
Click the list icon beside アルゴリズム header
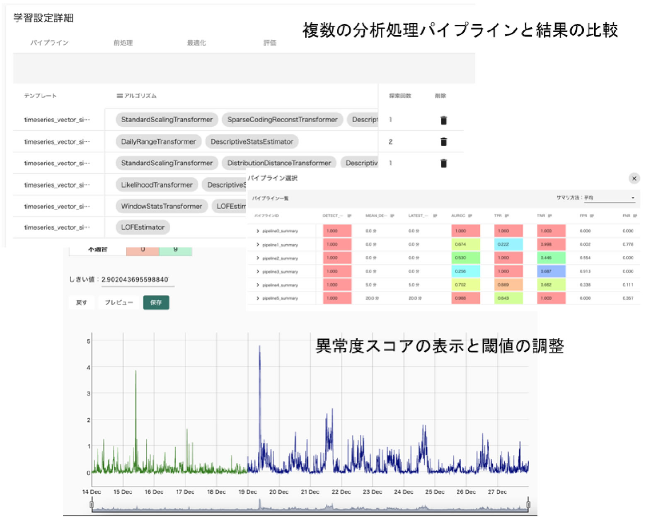[x=119, y=96]
